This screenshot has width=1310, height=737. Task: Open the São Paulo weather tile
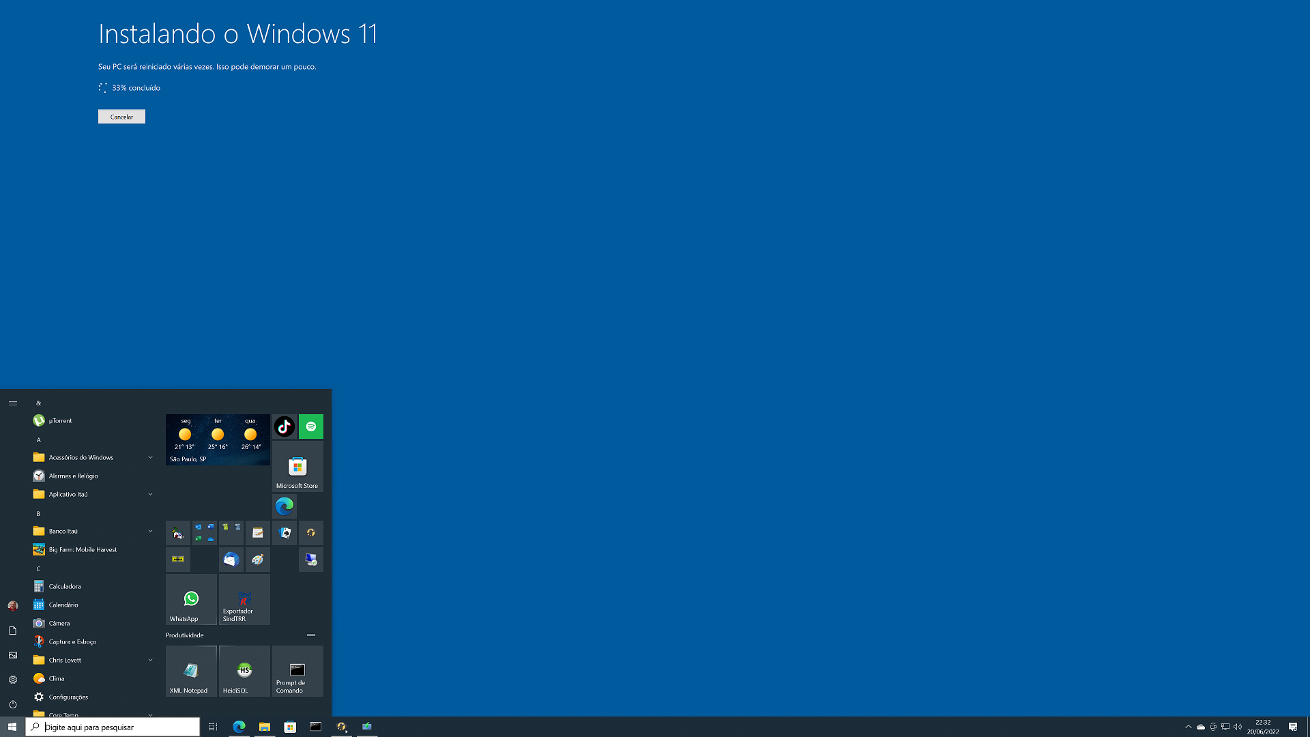click(218, 440)
